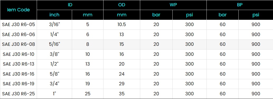Click item code SAE J30 R6-10
The image size is (273, 99).
click(x=18, y=54)
